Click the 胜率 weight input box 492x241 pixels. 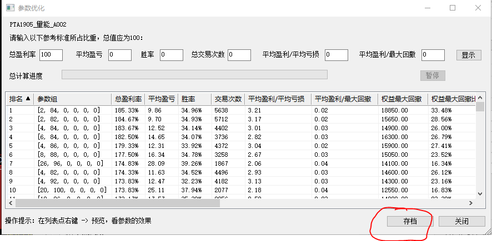click(171, 55)
